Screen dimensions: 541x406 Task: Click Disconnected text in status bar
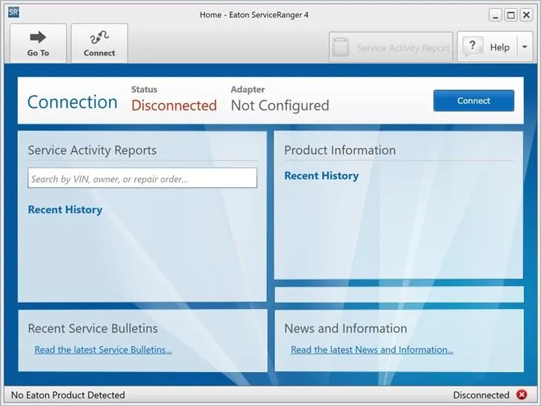[481, 395]
